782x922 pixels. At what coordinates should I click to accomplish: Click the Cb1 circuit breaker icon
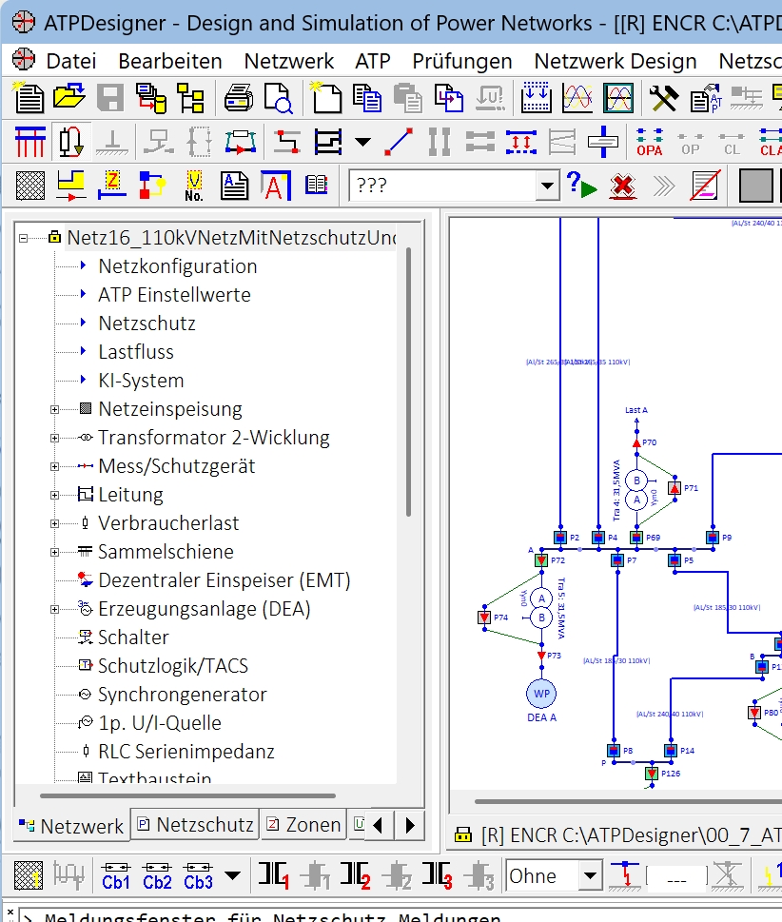click(x=116, y=875)
